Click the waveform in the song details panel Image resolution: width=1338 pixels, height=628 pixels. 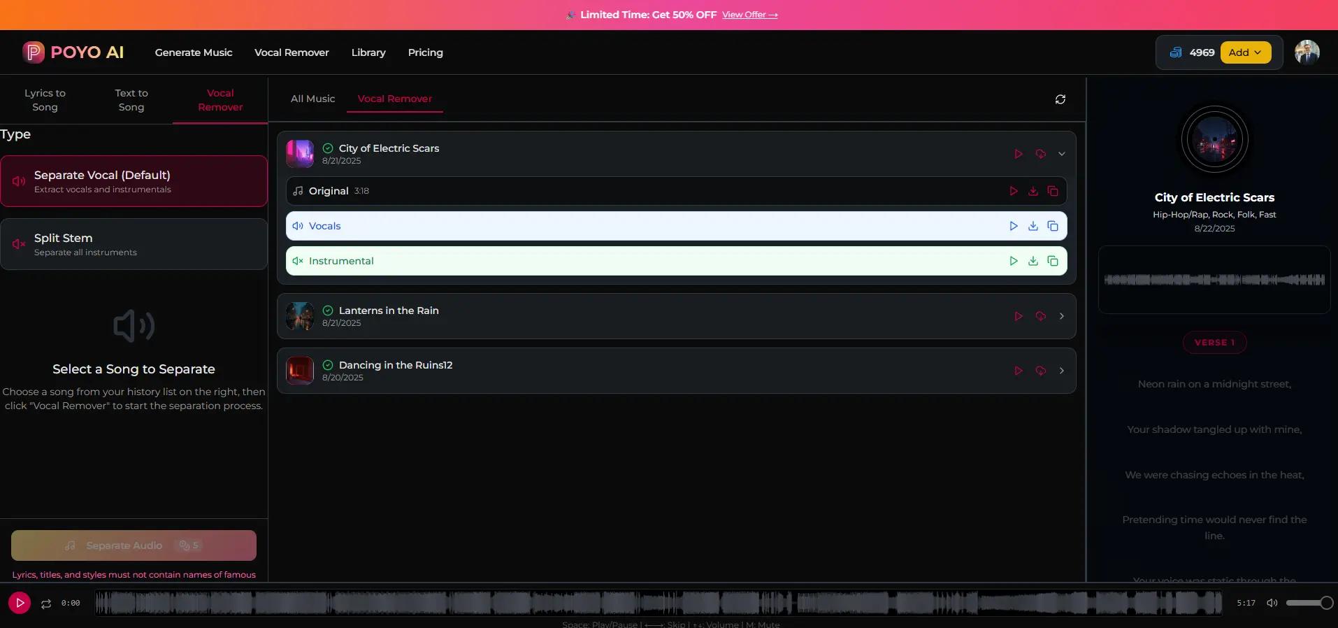point(1214,280)
